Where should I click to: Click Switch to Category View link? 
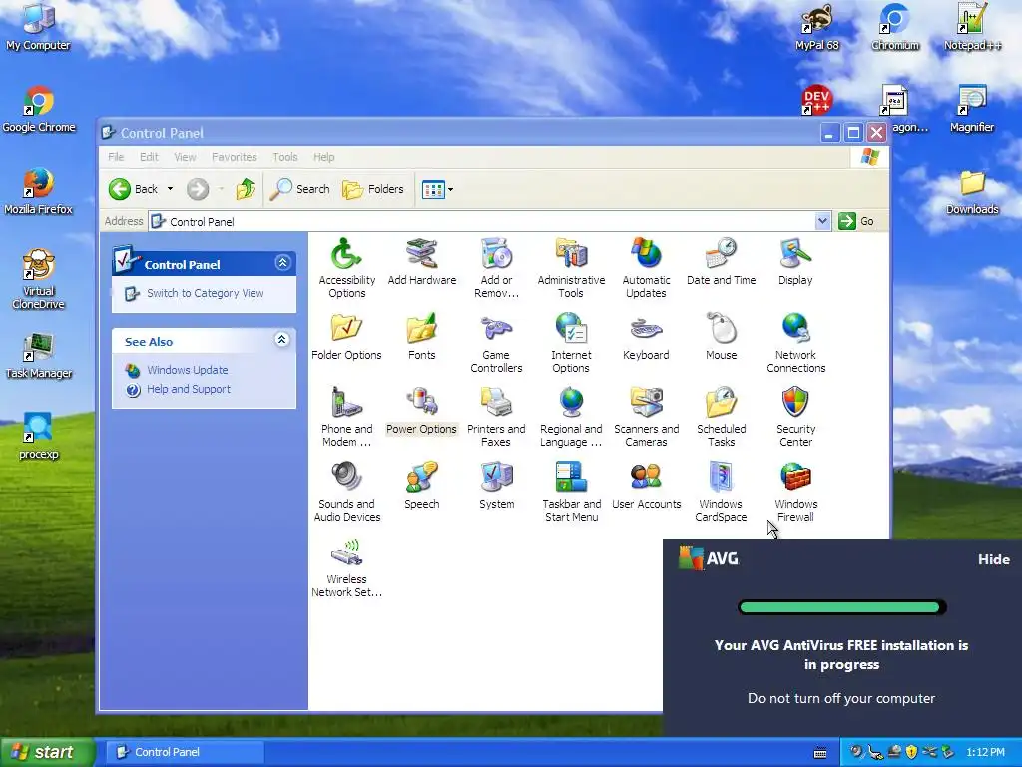(205, 293)
